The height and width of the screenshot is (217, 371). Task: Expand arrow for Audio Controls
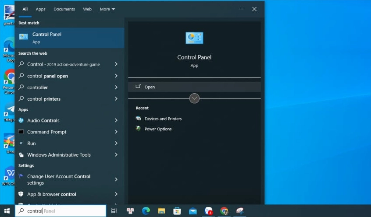116,120
